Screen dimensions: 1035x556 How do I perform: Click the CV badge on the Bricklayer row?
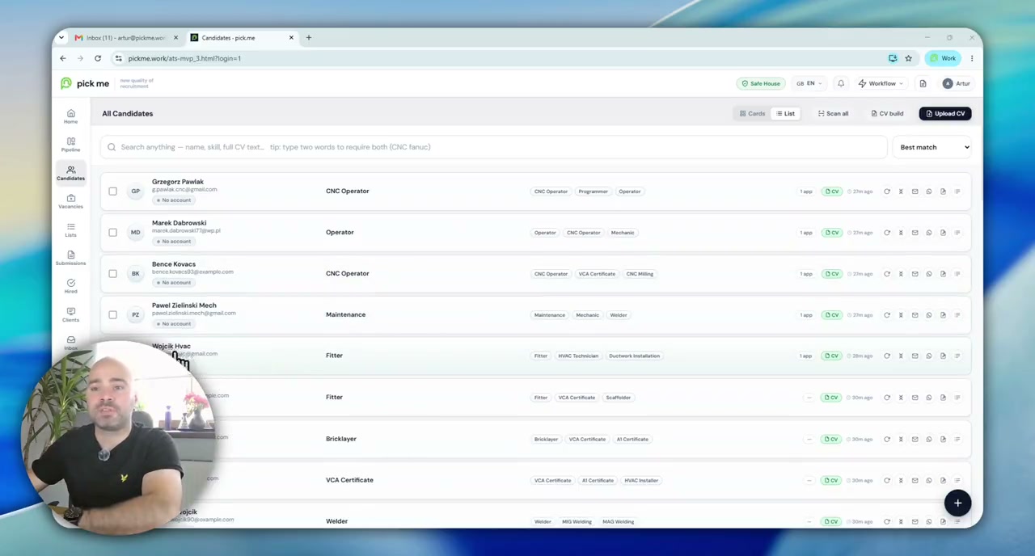pos(832,440)
